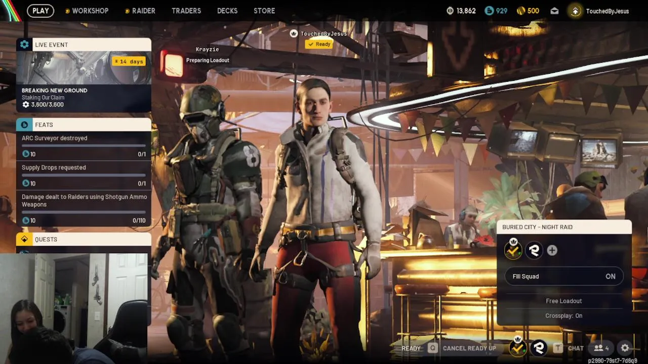Screen dimensions: 648x364
Task: Open the STORE tab
Action: [264, 11]
